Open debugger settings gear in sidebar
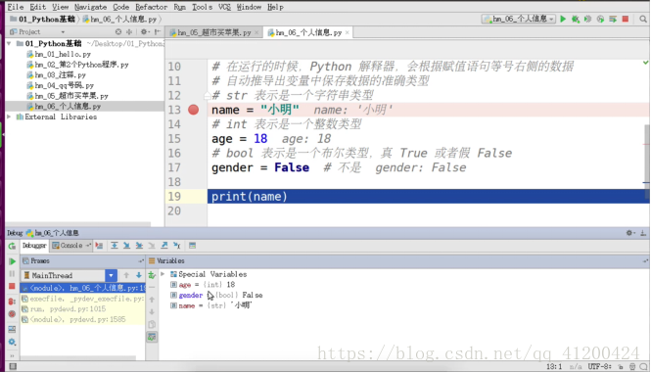The width and height of the screenshot is (651, 373). coord(12,342)
